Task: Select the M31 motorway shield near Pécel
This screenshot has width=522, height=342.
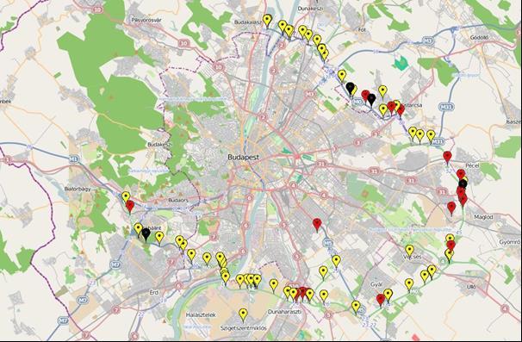Action: [x=438, y=141]
